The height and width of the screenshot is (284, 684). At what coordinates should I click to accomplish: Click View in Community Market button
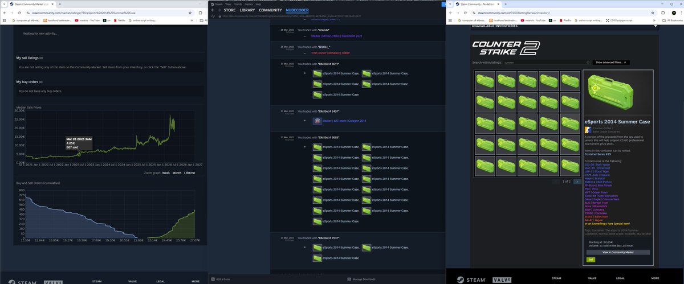(x=618, y=252)
